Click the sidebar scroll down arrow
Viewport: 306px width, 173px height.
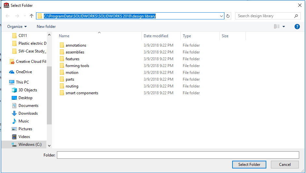point(49,145)
